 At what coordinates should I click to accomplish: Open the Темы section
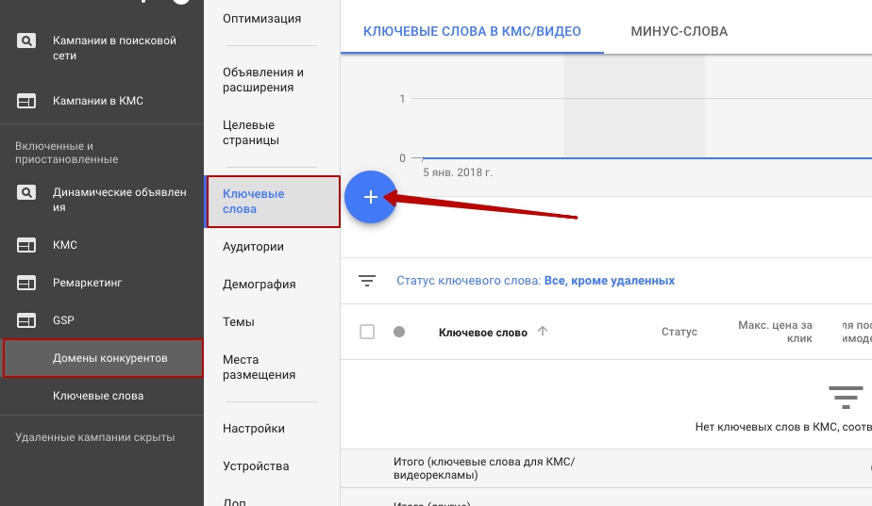point(239,321)
